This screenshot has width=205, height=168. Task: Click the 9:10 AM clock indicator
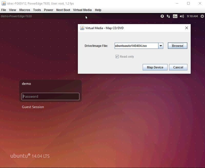(192, 16)
